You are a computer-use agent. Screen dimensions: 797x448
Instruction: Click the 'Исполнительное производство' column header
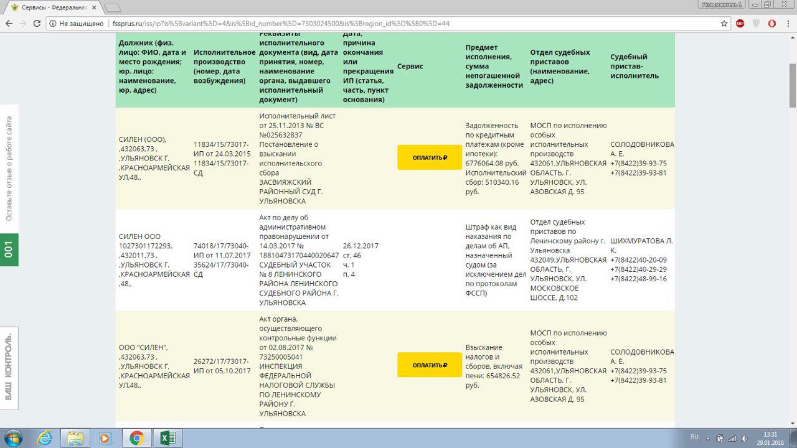(224, 66)
